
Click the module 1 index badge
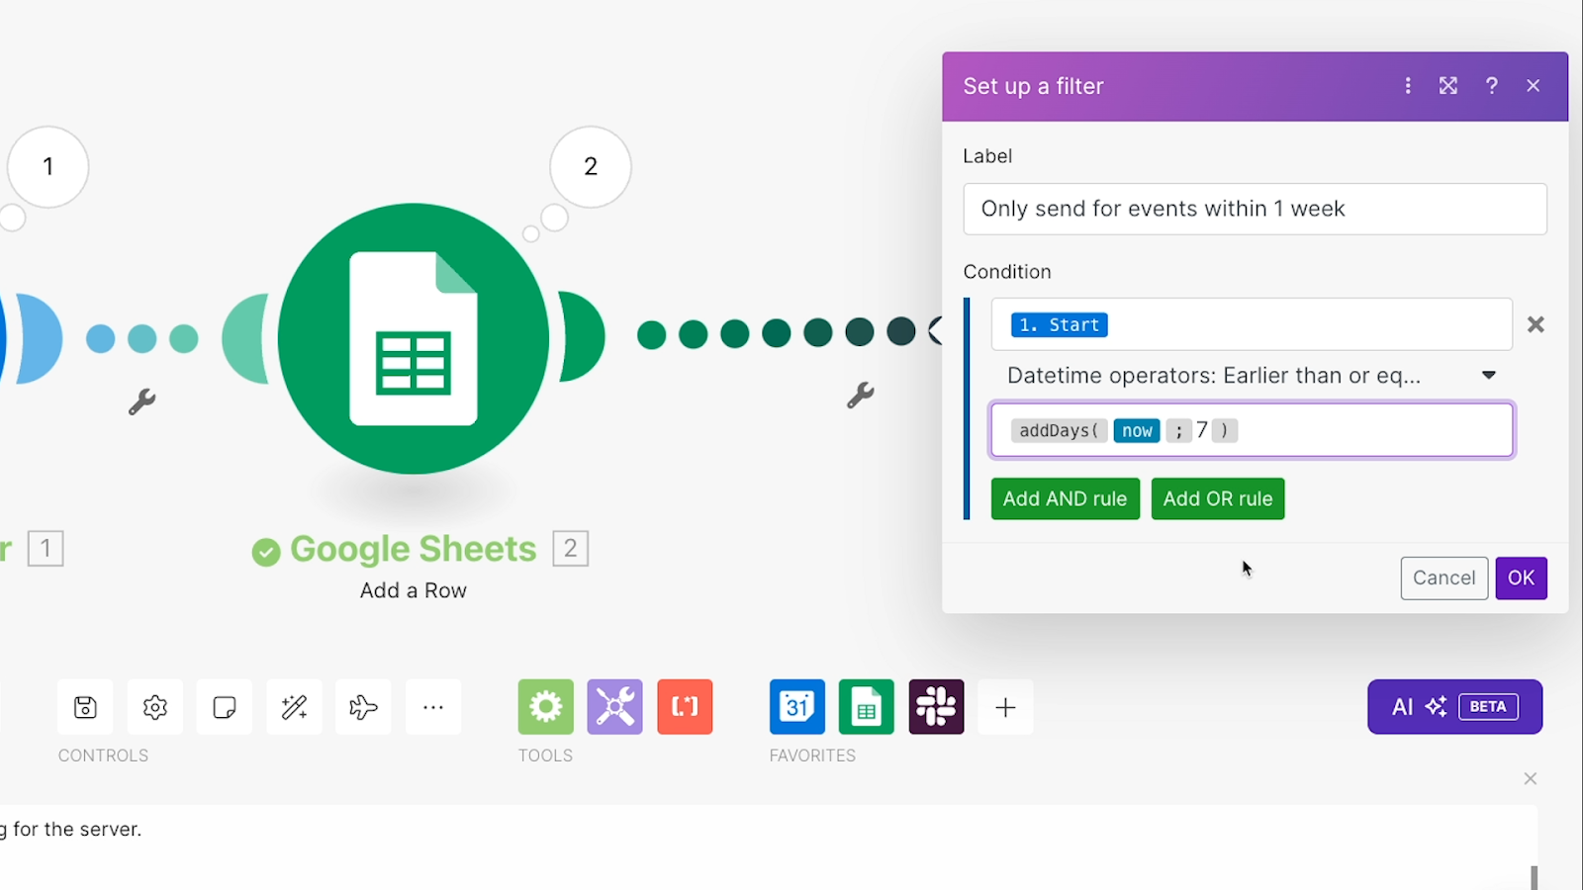point(46,548)
